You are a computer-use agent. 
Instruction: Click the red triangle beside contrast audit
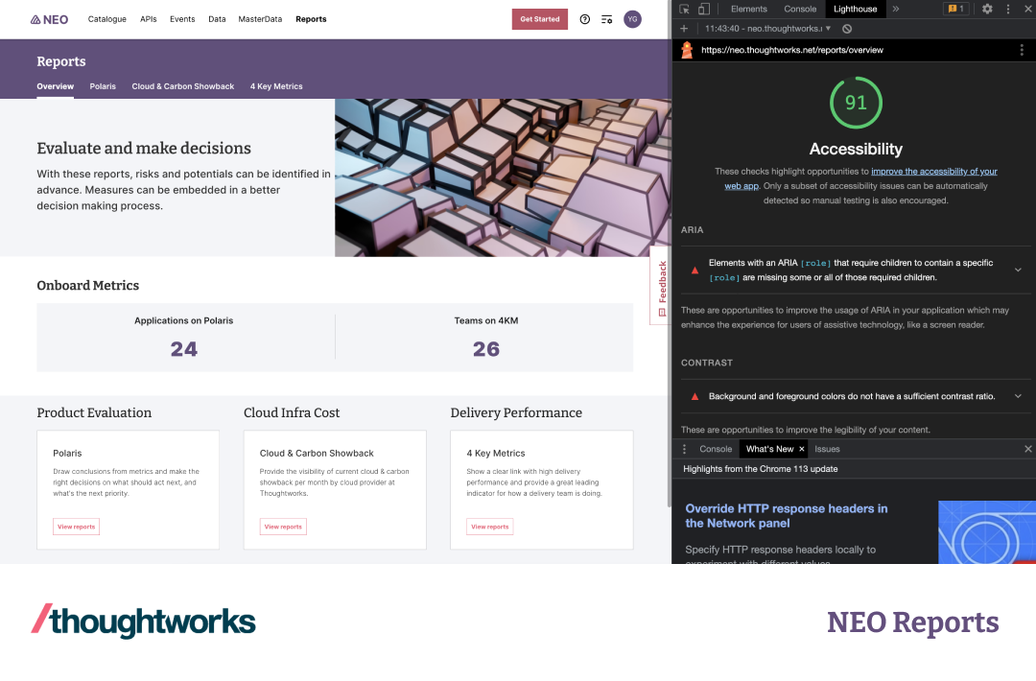[695, 396]
